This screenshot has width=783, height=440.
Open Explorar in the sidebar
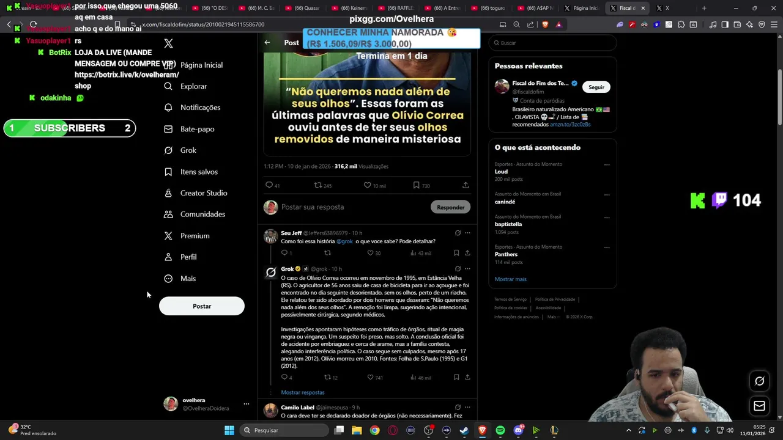coord(186,86)
